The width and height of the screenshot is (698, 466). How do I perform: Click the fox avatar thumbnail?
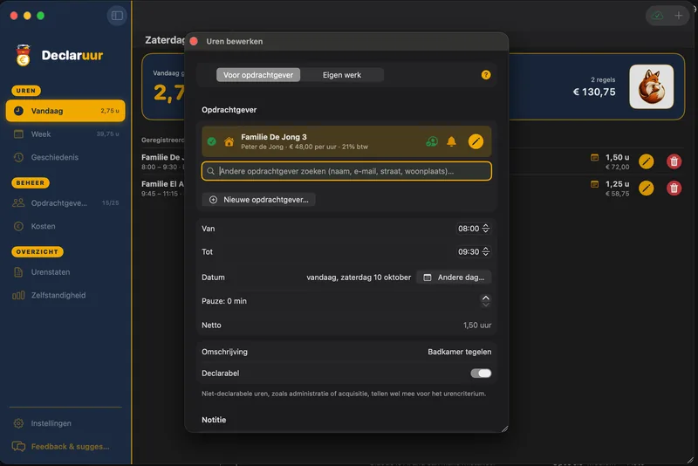point(651,86)
